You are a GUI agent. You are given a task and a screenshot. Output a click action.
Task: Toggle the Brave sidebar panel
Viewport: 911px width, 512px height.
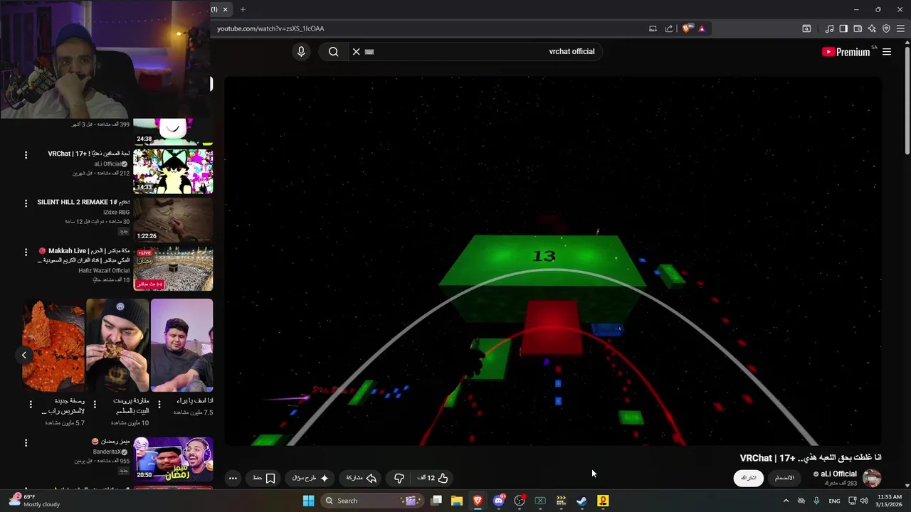point(843,28)
